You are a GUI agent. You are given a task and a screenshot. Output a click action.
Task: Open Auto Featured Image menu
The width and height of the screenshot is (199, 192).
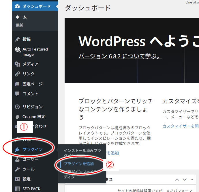[35, 52]
